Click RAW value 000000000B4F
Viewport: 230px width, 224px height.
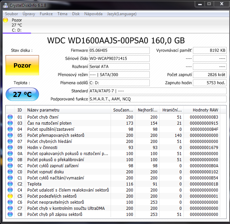[x=204, y=129]
